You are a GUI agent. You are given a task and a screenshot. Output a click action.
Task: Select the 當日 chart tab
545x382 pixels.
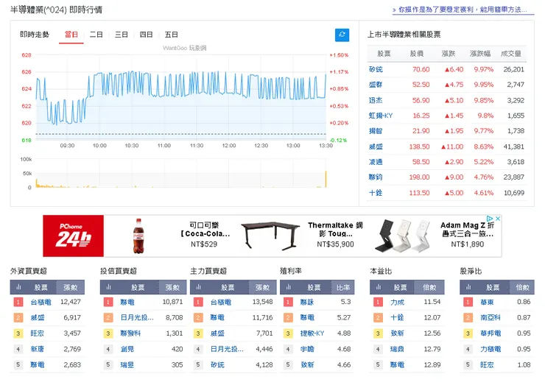[71, 35]
